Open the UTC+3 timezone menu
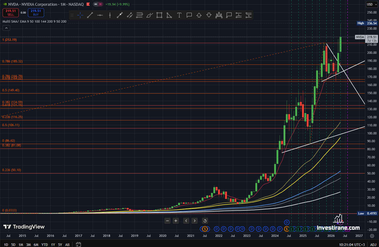Image resolution: width=379 pixels, height=247 pixels. [352, 244]
